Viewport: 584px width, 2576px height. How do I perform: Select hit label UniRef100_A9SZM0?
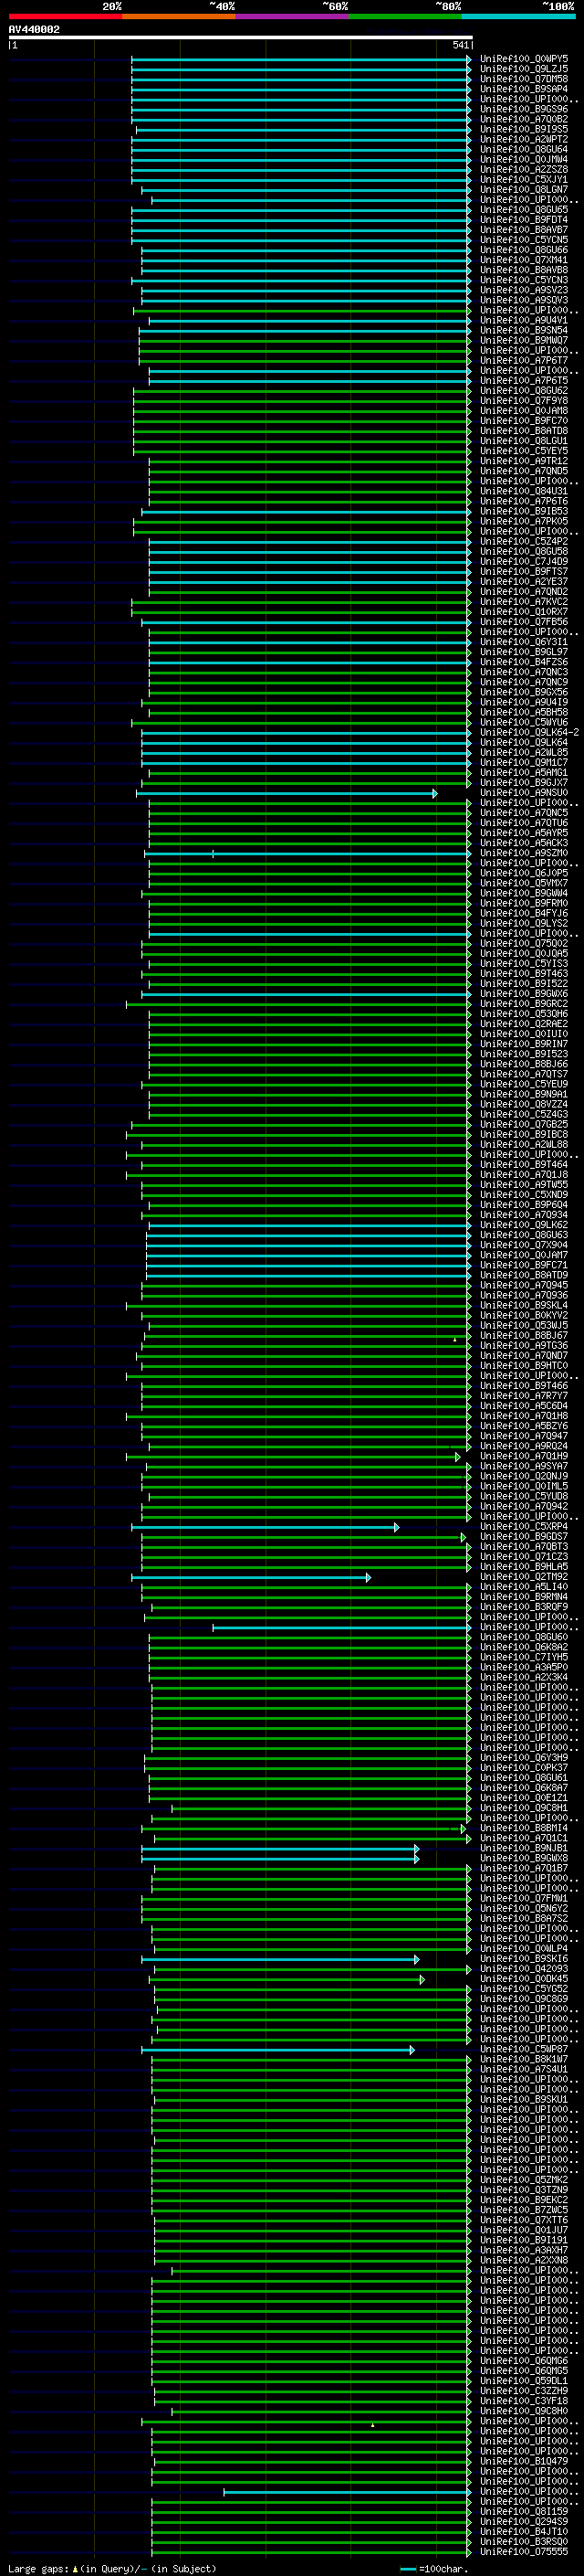coord(524,853)
